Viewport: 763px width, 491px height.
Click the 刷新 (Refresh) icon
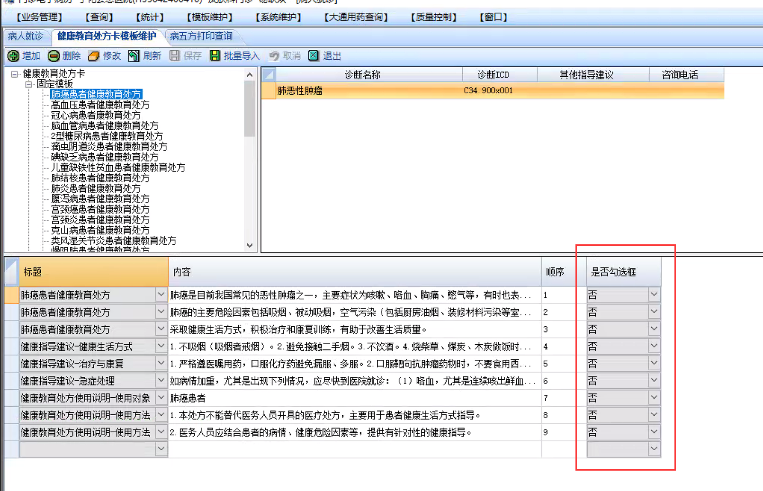point(134,56)
